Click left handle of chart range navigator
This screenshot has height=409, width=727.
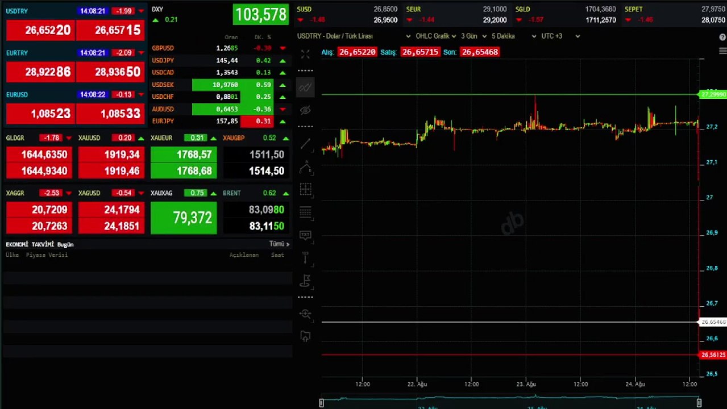pos(322,403)
